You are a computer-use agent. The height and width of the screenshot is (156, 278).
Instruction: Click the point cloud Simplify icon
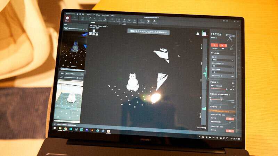pyautogui.click(x=105, y=20)
